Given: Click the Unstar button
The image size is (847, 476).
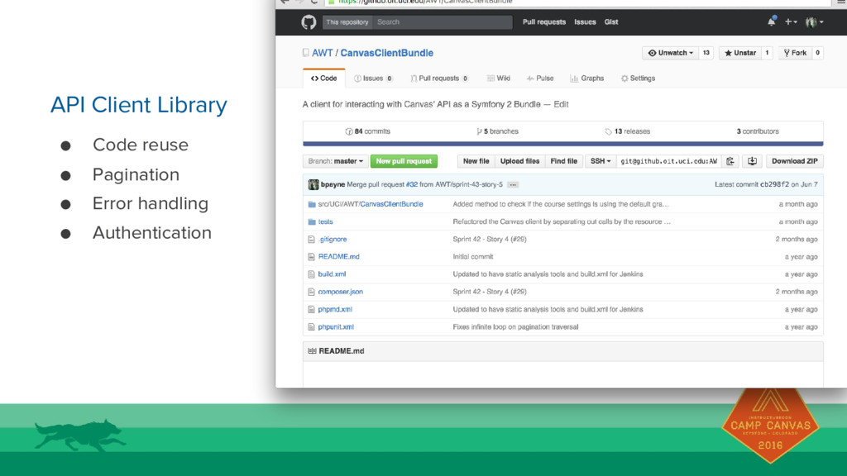Looking at the screenshot, I should click(x=740, y=53).
